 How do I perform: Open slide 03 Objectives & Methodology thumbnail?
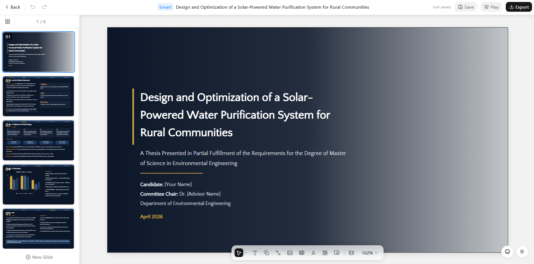(38, 140)
